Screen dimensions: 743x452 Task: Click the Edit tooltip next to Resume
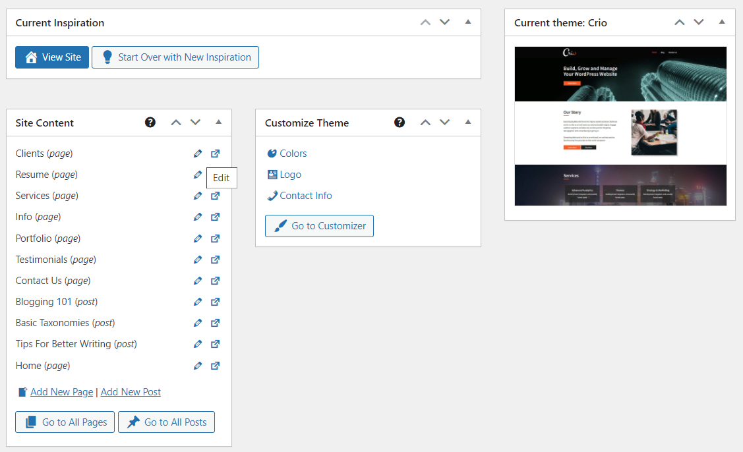point(222,177)
